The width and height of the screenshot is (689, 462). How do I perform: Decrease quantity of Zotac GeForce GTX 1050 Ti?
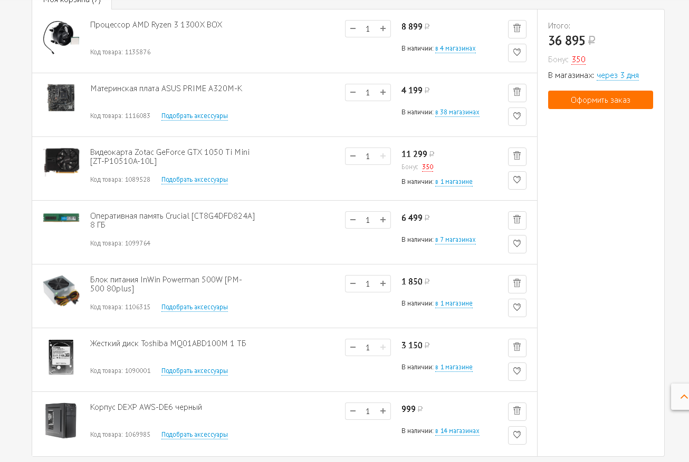(353, 156)
